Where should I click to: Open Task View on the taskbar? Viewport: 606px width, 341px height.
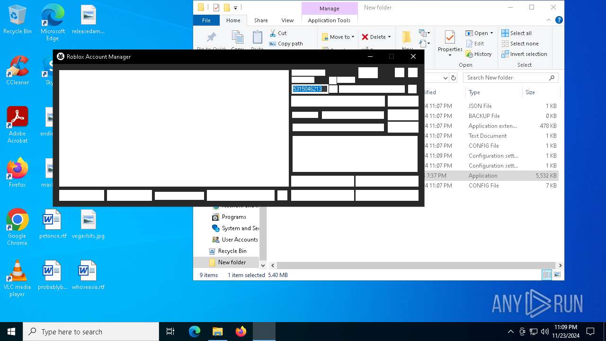click(x=170, y=332)
